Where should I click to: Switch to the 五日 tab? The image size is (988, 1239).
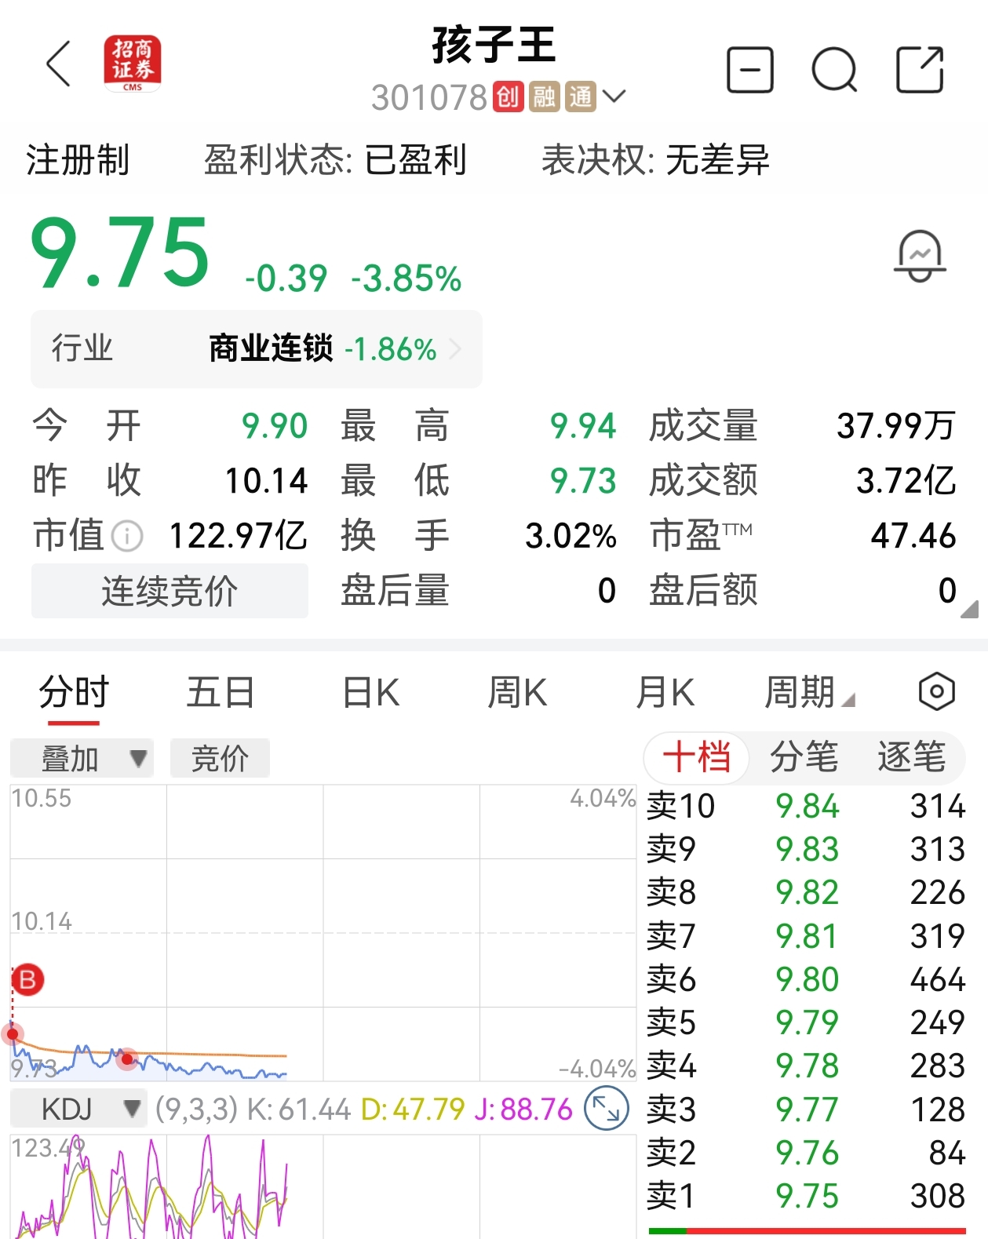point(221,693)
